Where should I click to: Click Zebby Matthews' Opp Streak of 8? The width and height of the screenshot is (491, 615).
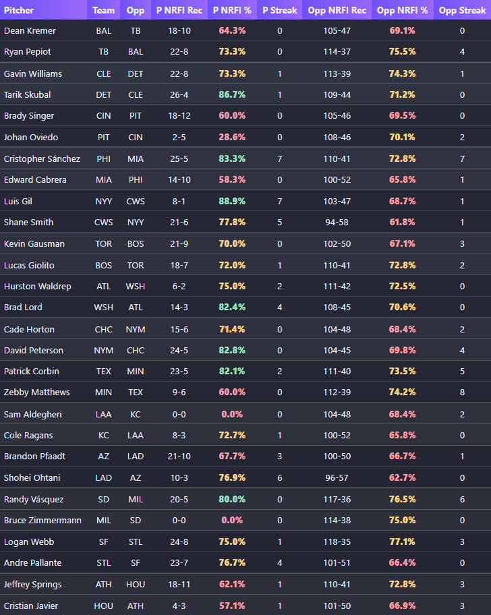coord(463,392)
